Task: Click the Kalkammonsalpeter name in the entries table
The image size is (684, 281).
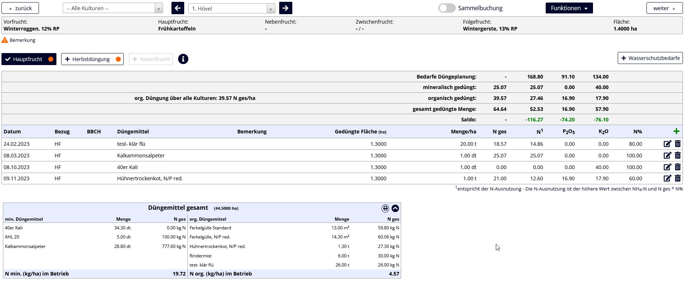Action: tap(141, 156)
